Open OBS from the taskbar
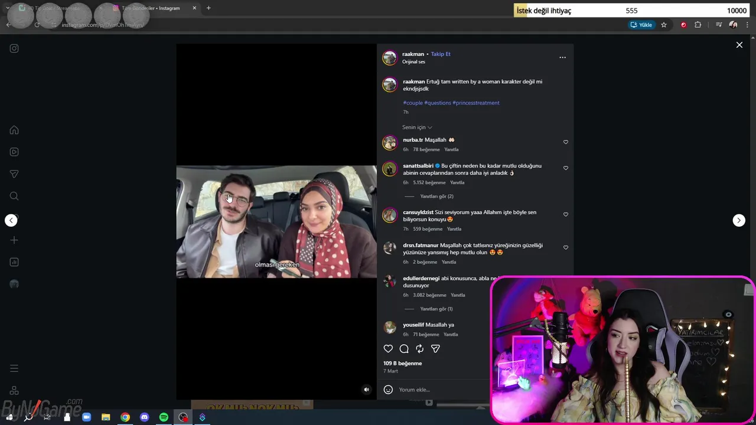The image size is (756, 425). point(183,417)
